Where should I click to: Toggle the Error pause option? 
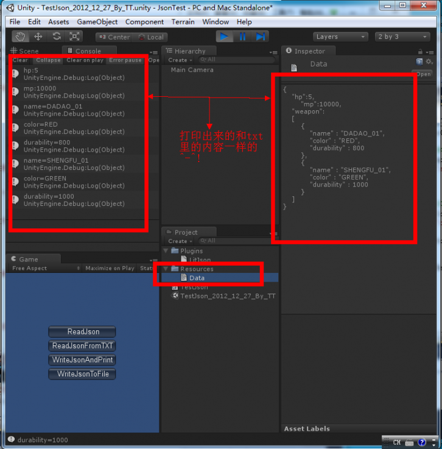click(125, 60)
